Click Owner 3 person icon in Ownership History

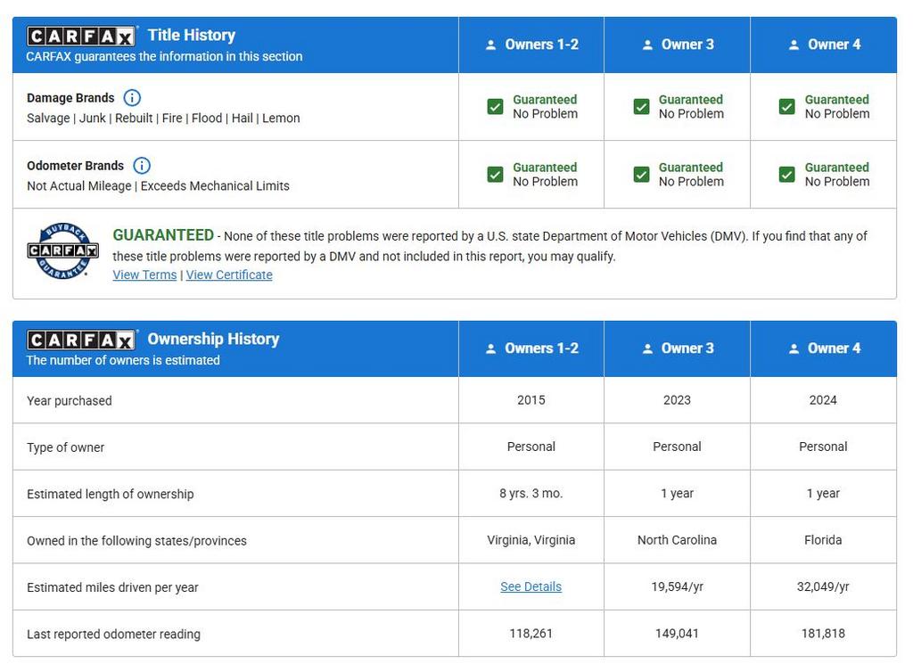coord(647,348)
